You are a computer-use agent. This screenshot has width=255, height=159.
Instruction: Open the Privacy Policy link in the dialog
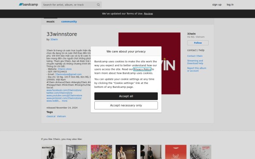[142, 69]
